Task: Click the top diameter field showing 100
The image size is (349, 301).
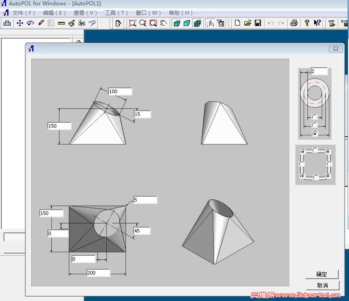Action: pos(120,91)
